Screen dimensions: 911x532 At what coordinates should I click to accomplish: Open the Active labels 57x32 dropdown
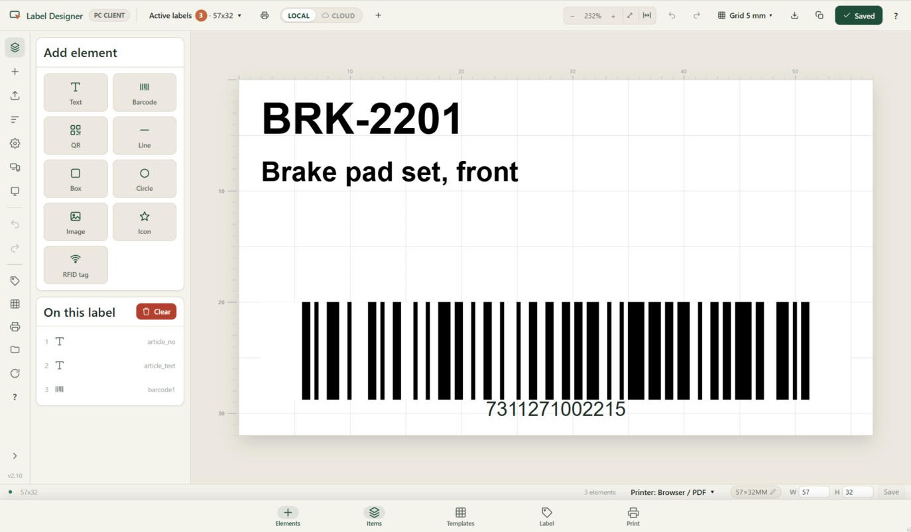[195, 15]
